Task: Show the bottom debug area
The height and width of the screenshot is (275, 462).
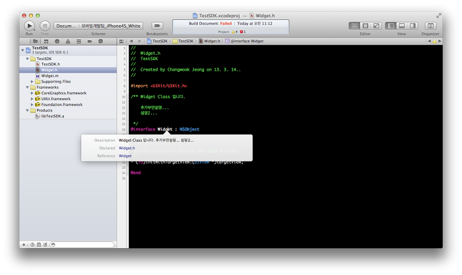Action: point(401,26)
